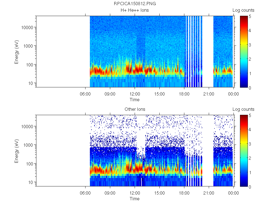This screenshot has height=209, width=278.
Task: Click the 10000 tick label on the bottom plot
Action: pyautogui.click(x=27, y=127)
